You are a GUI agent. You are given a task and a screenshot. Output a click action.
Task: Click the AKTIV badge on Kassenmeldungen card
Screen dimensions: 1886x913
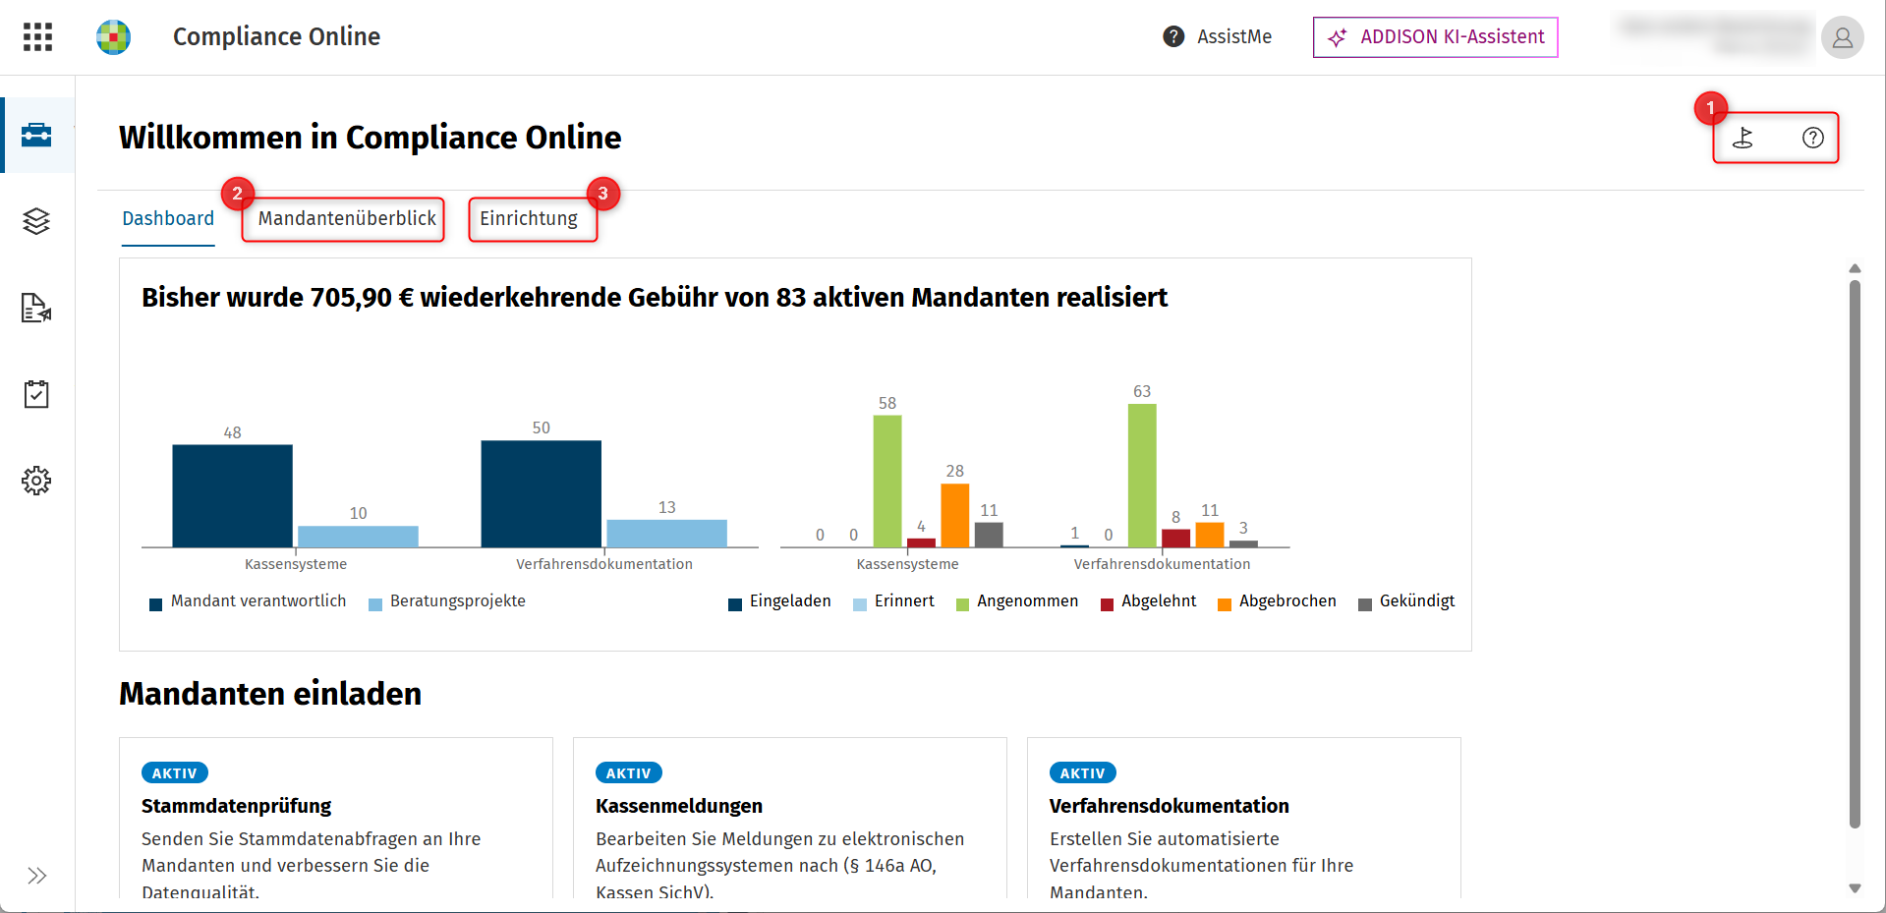point(629,773)
